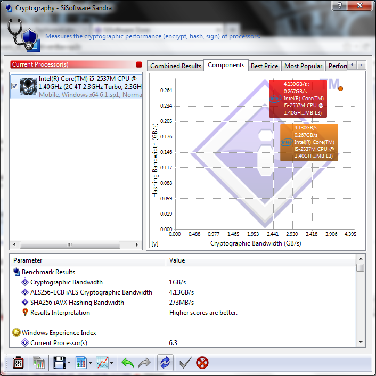Click the bar chart results icon
The image size is (376, 376).
click(81, 363)
